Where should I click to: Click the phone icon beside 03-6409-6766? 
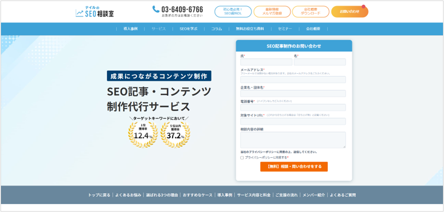coord(156,9)
